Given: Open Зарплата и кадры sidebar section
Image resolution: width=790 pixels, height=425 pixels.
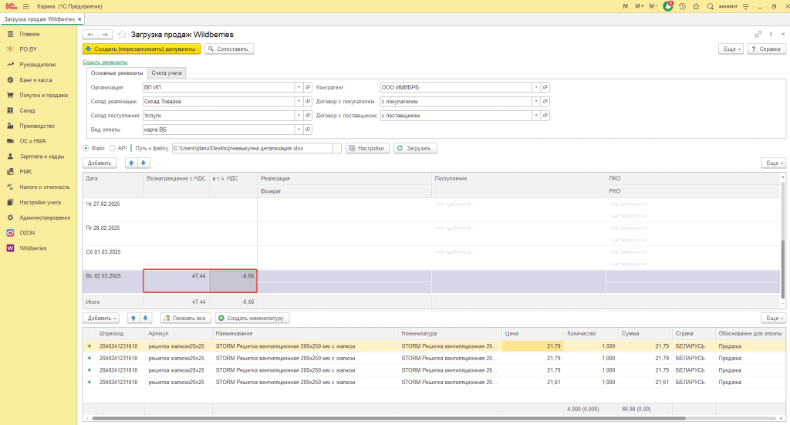Looking at the screenshot, I should click(42, 157).
